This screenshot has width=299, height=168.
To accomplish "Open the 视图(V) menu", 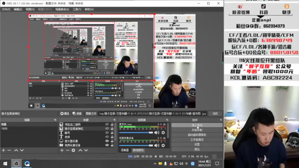I will click(30, 9).
